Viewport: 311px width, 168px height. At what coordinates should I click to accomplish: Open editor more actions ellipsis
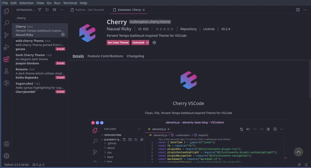click(x=305, y=10)
